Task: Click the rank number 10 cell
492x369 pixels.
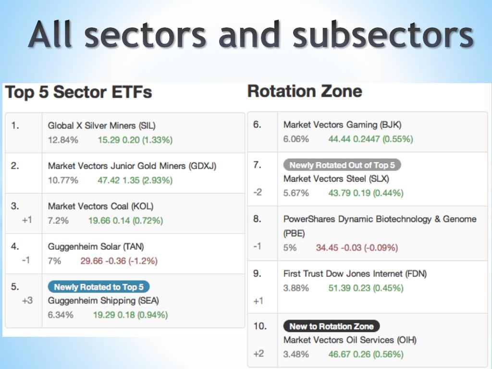Action: [x=263, y=340]
